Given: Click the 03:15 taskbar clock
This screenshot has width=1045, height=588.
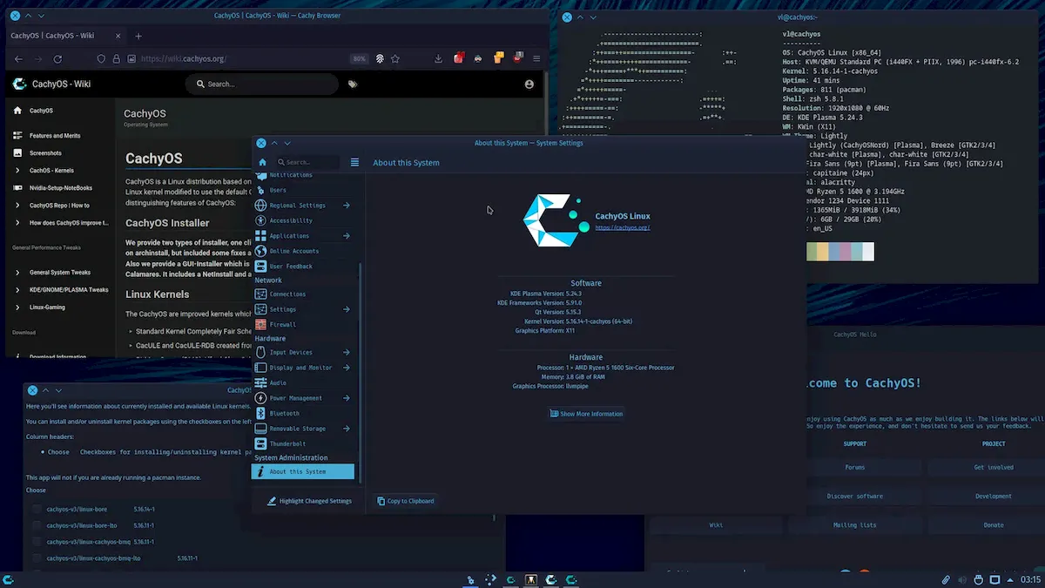Looking at the screenshot, I should (x=1030, y=579).
